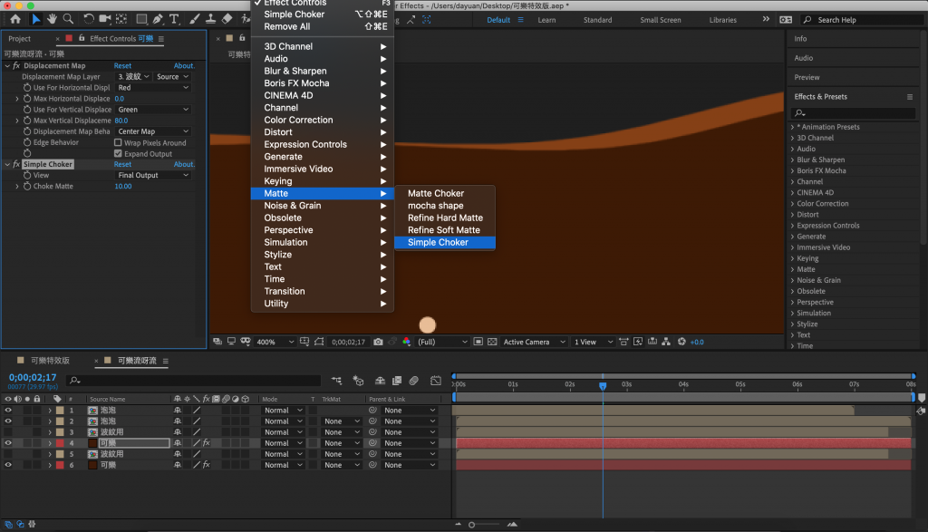
Task: Select the Rectangle shape tool
Action: [141, 19]
